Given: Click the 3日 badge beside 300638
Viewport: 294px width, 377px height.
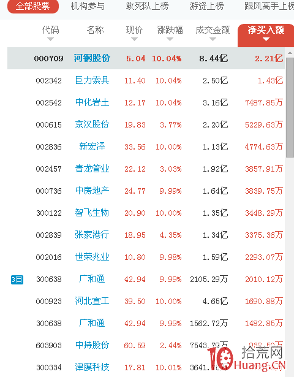Looking at the screenshot, I should [17, 280].
